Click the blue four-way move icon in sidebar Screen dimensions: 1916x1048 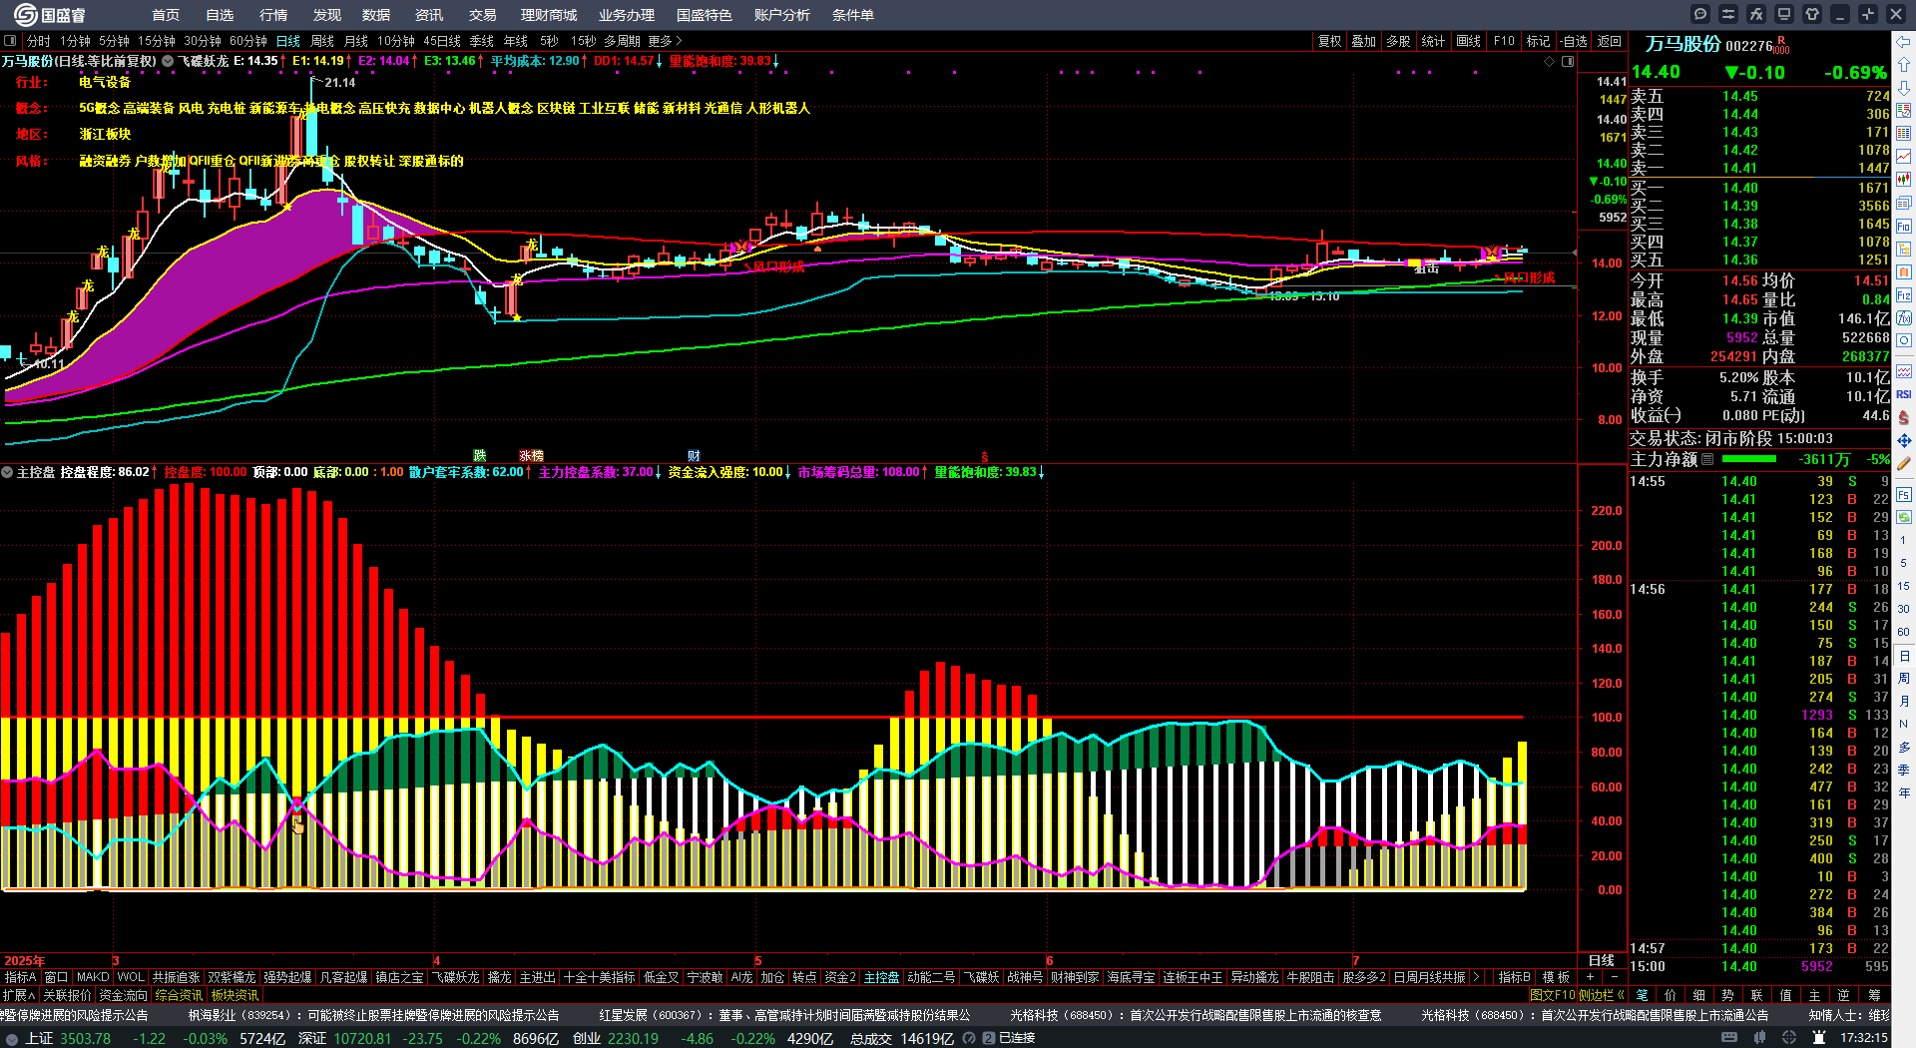tap(1904, 440)
